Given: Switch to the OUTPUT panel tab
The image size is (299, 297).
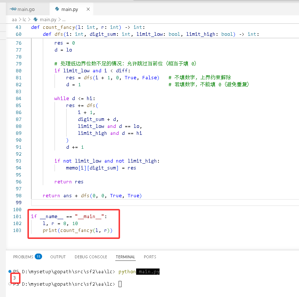Looking at the screenshot, I should tap(58, 257).
